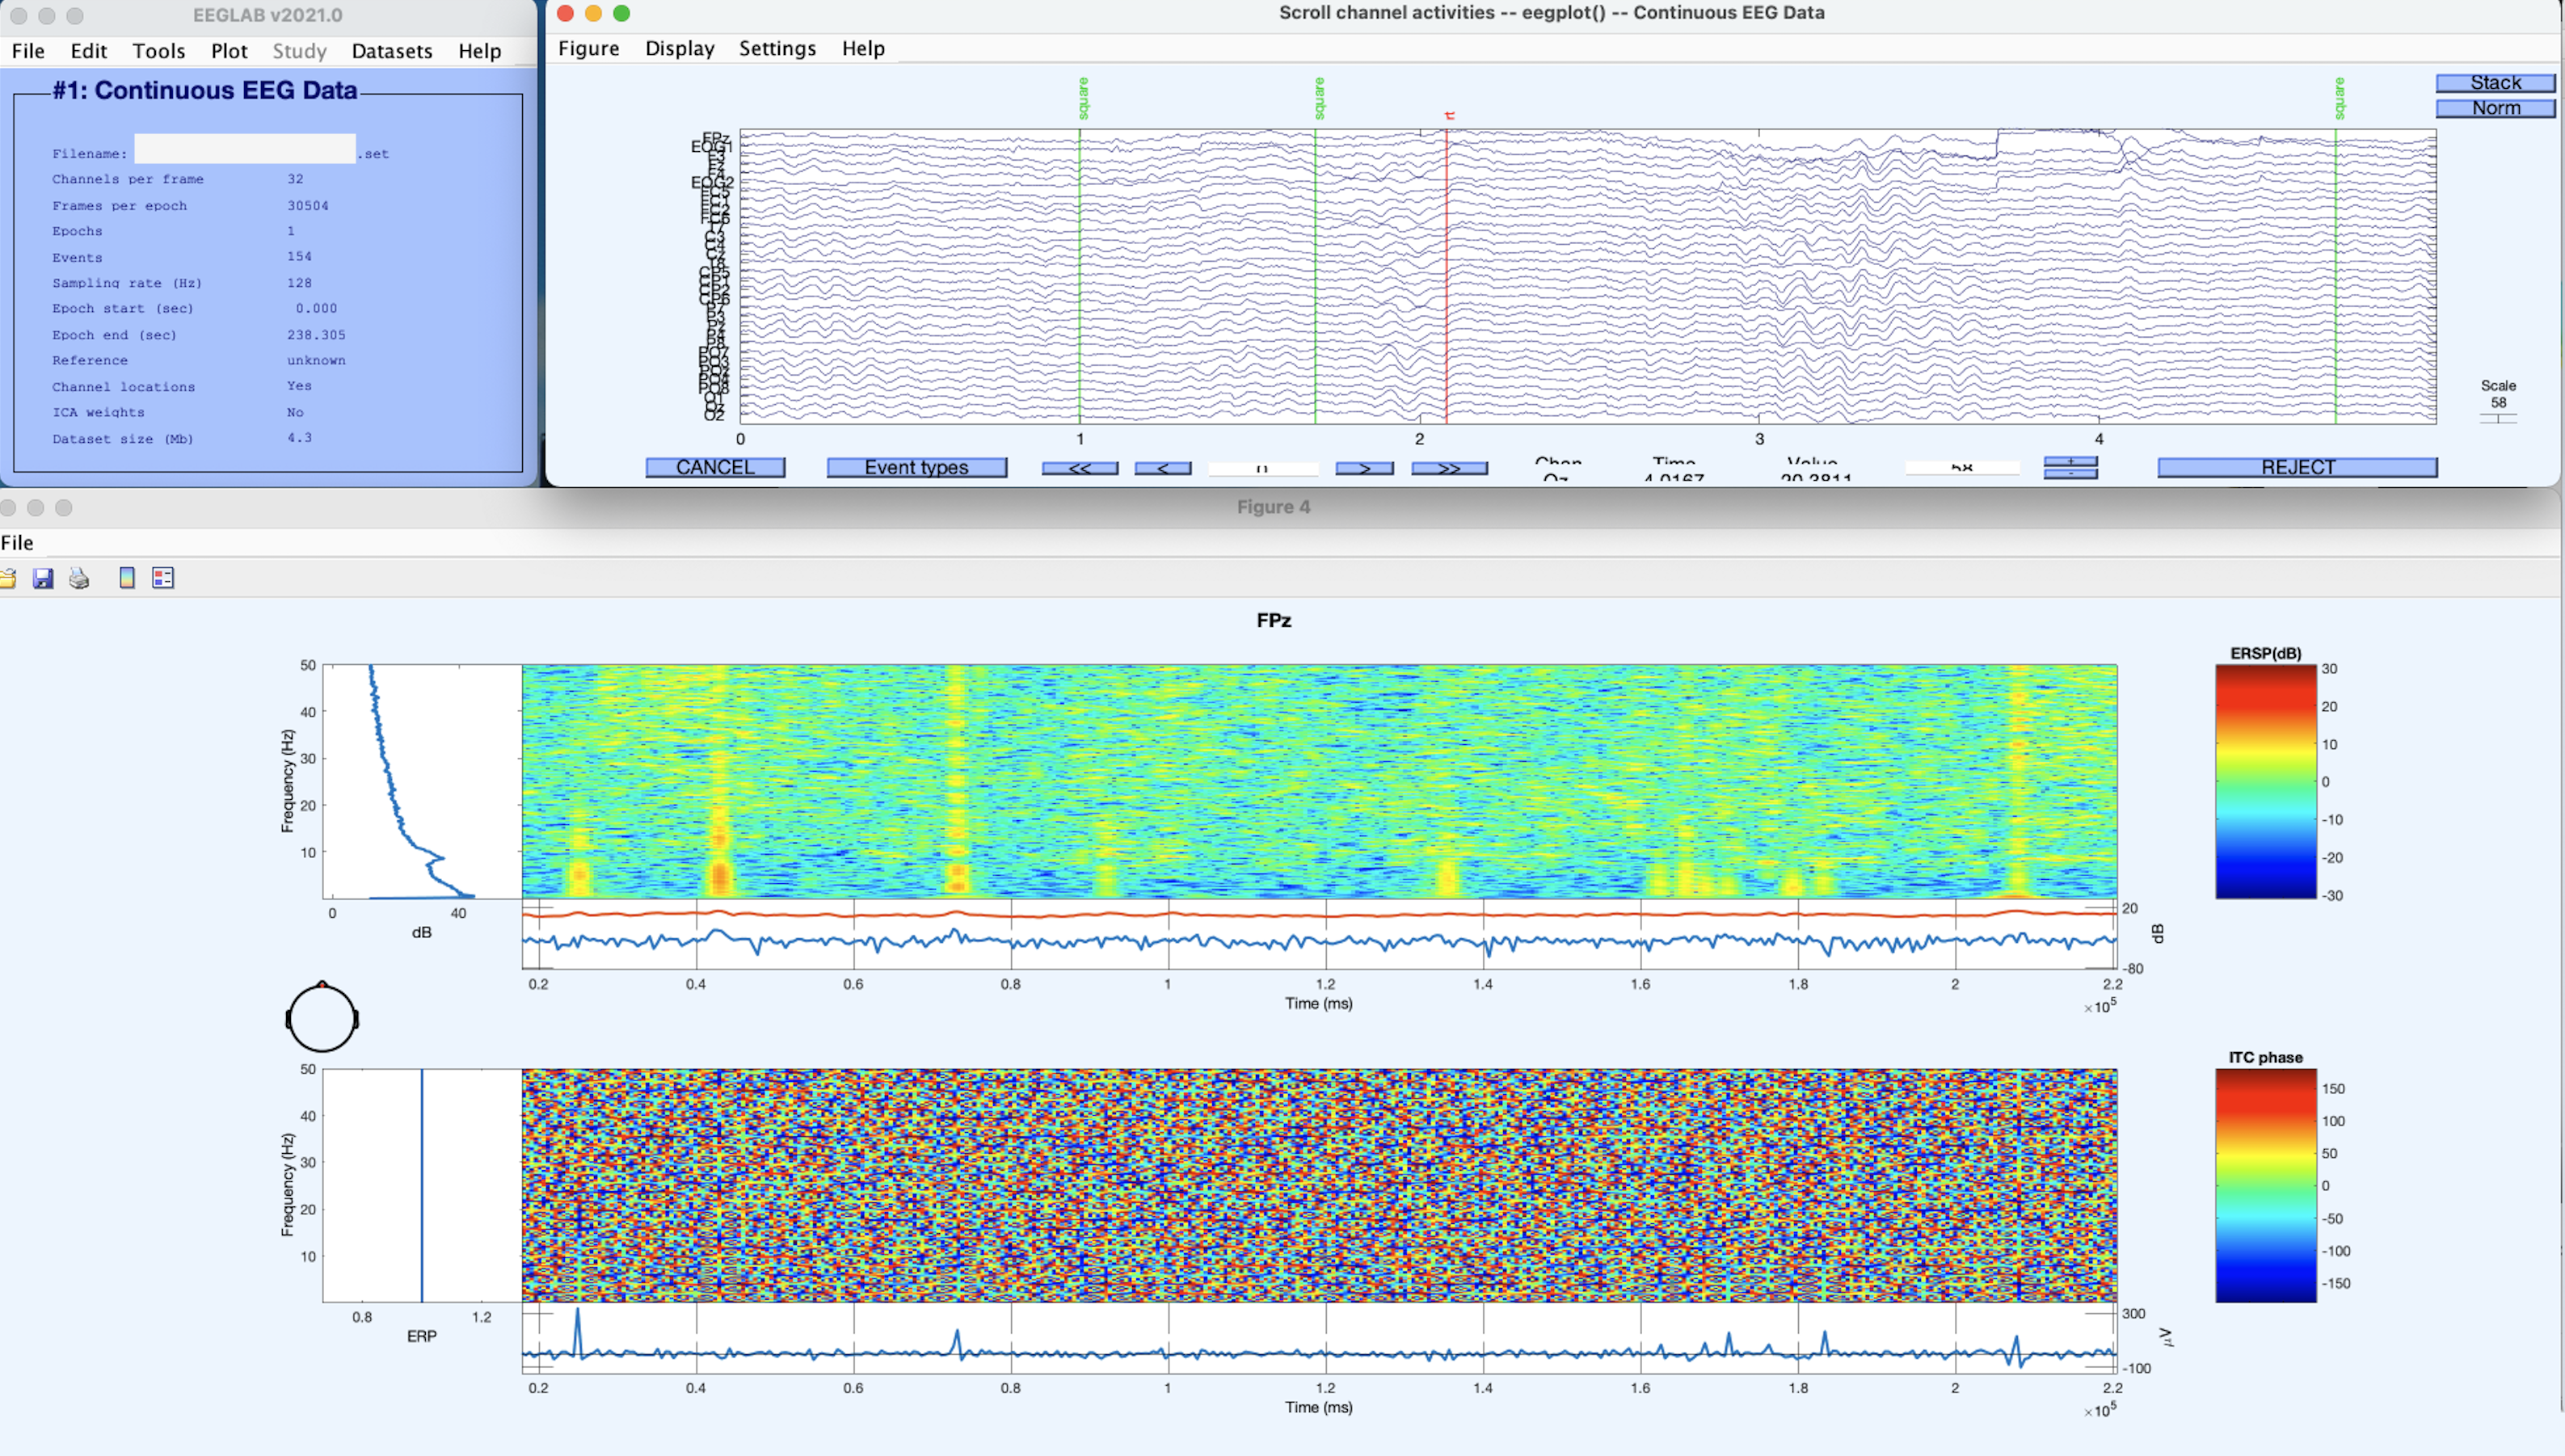Click the Open File folder icon
2565x1456 pixels.
pyautogui.click(x=8, y=578)
